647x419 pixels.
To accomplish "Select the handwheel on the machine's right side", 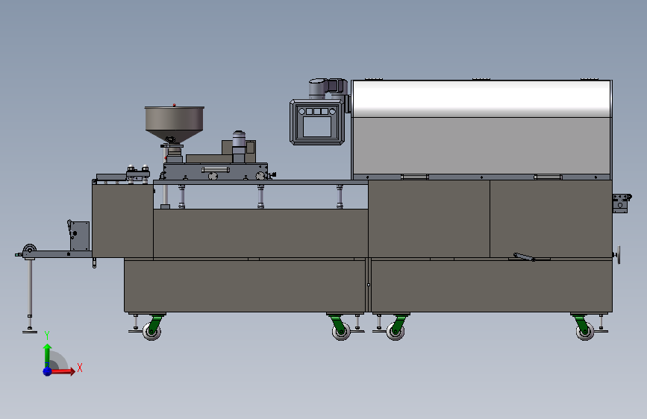I will pos(618,255).
